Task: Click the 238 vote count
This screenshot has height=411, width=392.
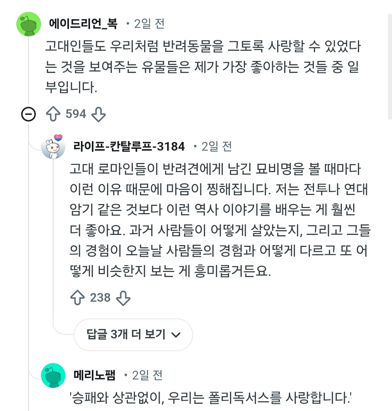Action: [x=100, y=298]
